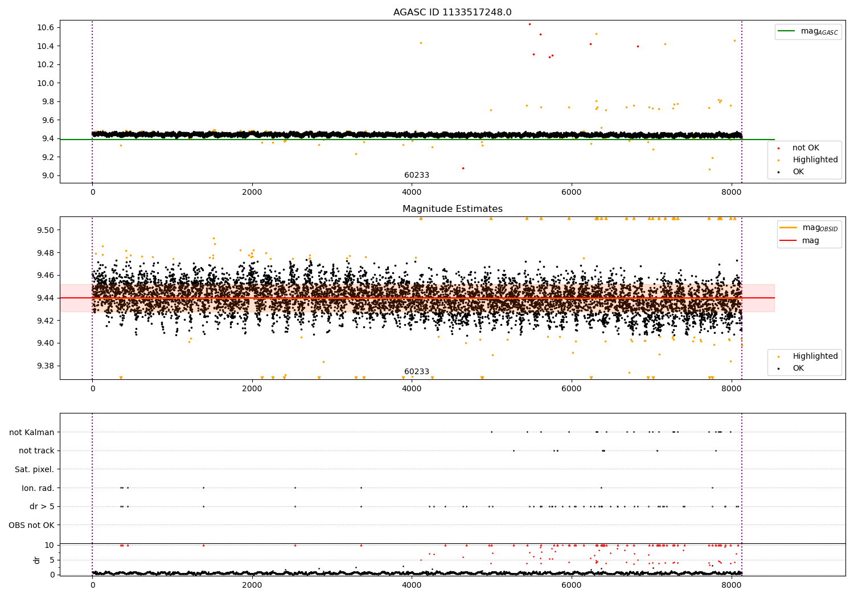The image size is (854, 598).
Task: Click x-tick '4000' under Magnitude Estimates plot
Action: 412,389
